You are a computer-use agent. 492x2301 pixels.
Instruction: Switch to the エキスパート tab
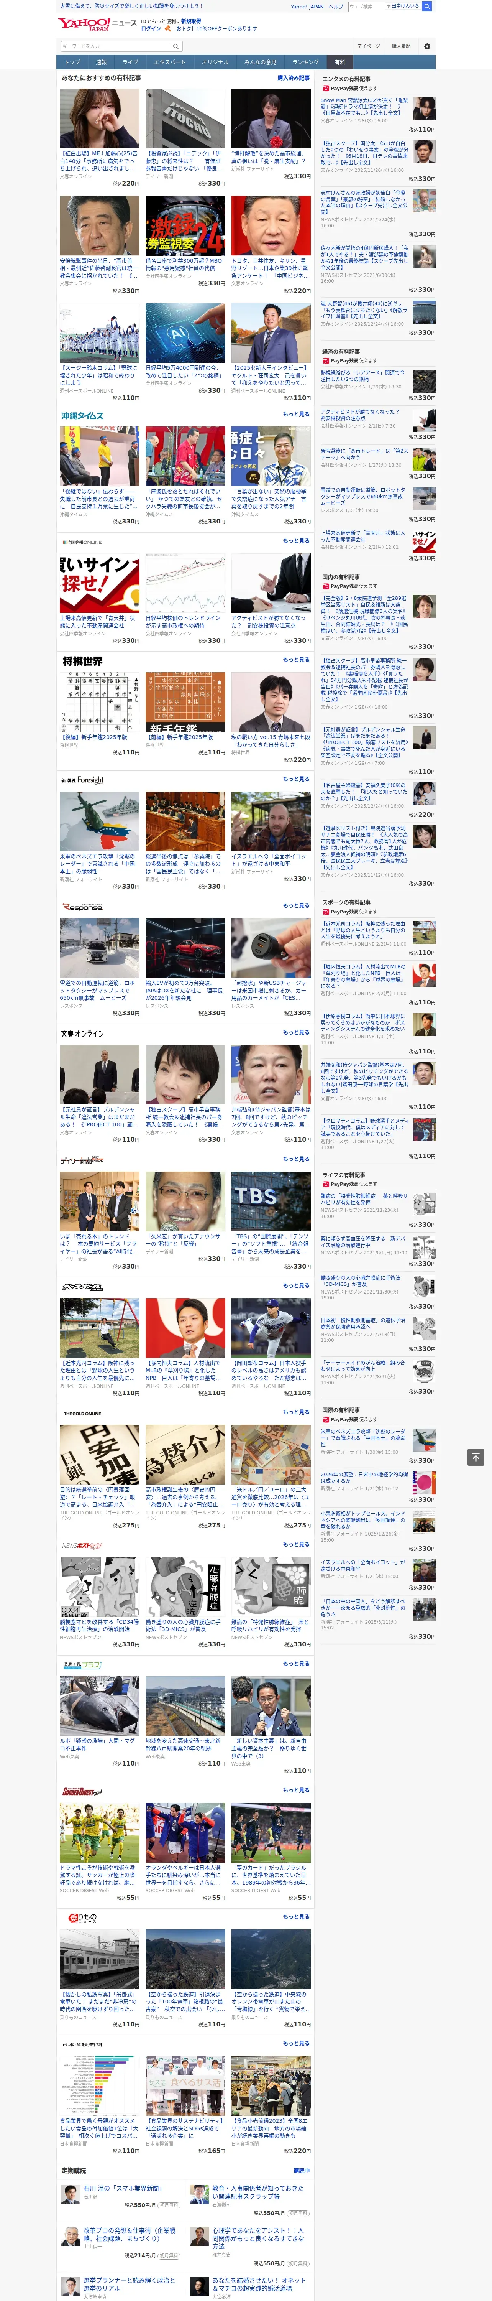click(170, 63)
